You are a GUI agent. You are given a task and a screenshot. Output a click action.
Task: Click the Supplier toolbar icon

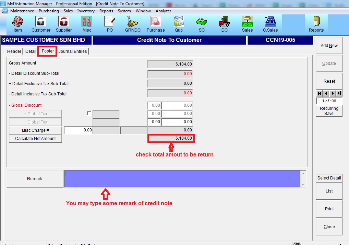(x=64, y=24)
